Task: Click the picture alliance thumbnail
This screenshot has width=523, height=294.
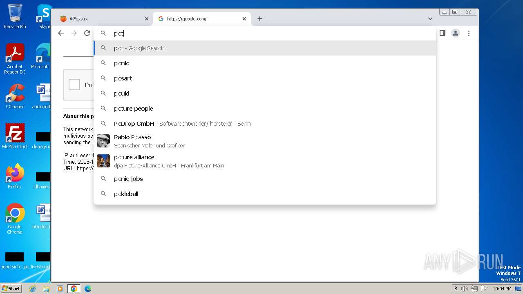Action: pos(103,161)
